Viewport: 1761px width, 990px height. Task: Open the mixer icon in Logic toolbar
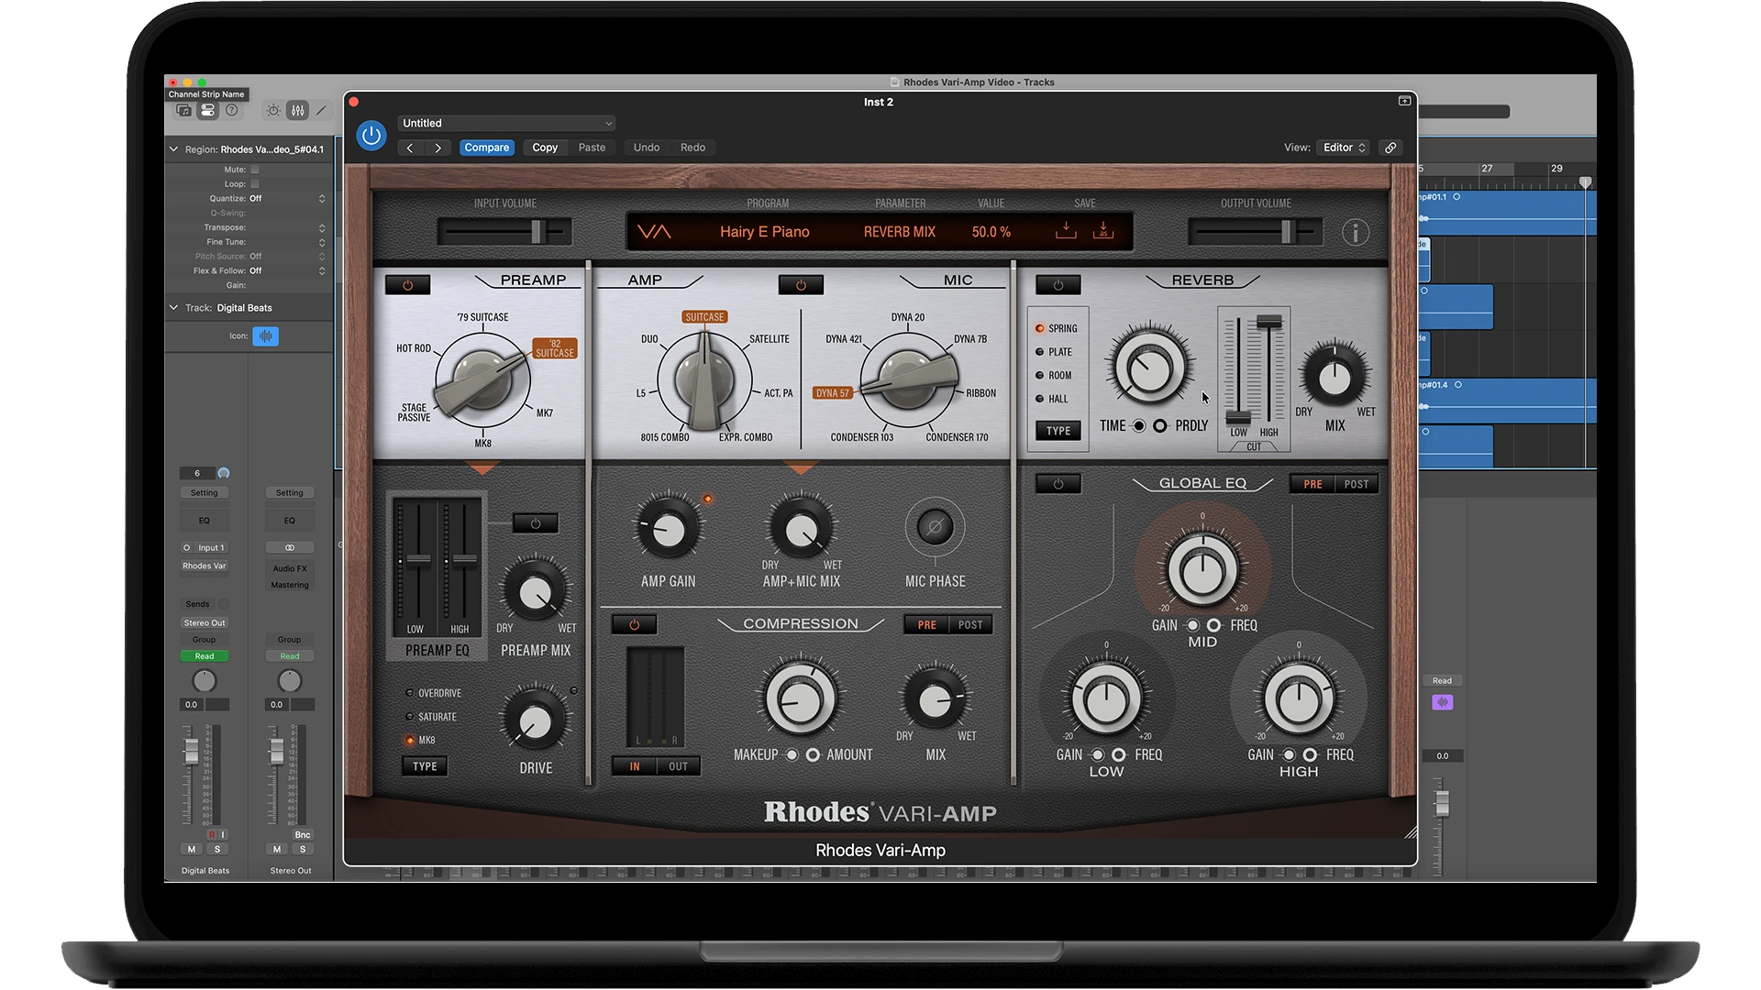click(298, 110)
